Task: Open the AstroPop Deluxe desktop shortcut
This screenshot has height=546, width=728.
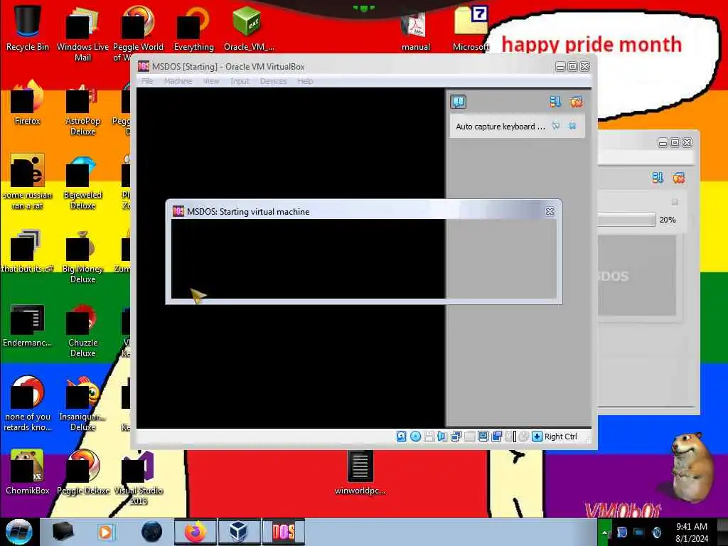Action: coord(82,109)
